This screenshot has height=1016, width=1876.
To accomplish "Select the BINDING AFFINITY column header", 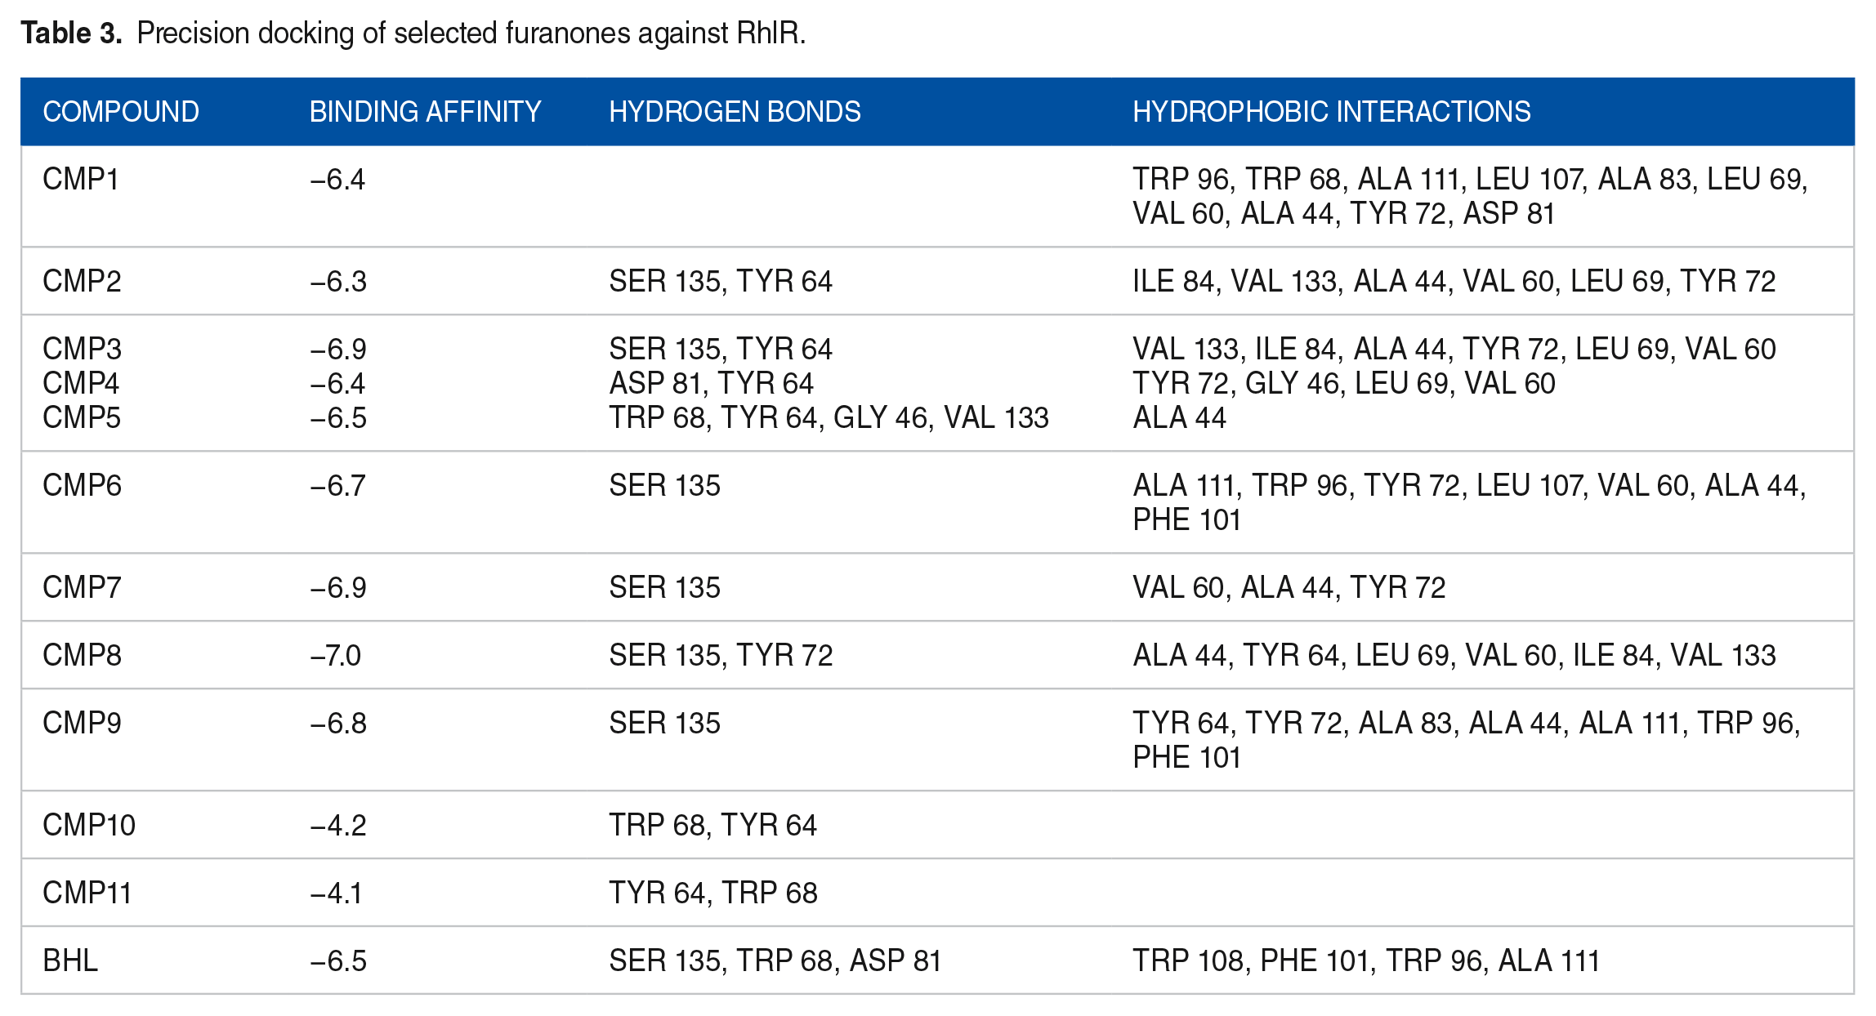I will pos(425,112).
